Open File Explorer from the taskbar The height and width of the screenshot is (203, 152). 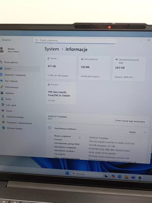tap(126, 177)
